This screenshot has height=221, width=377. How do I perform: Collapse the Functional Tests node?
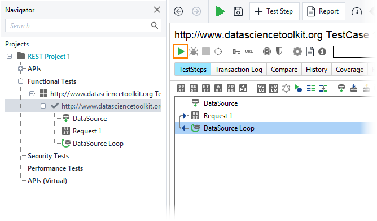tap(21, 81)
